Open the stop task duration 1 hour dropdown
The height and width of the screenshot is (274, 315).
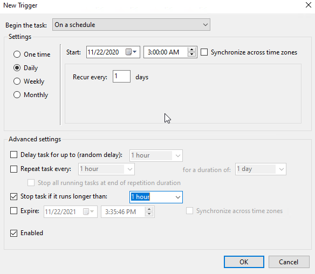(x=156, y=197)
